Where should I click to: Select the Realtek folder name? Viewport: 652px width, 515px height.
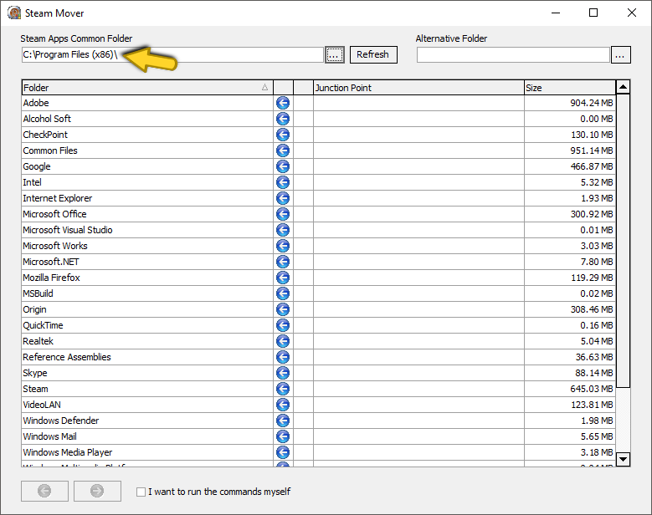pos(38,341)
